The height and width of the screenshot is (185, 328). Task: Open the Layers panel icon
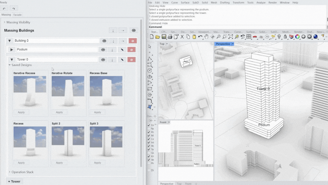pyautogui.click(x=291, y=37)
